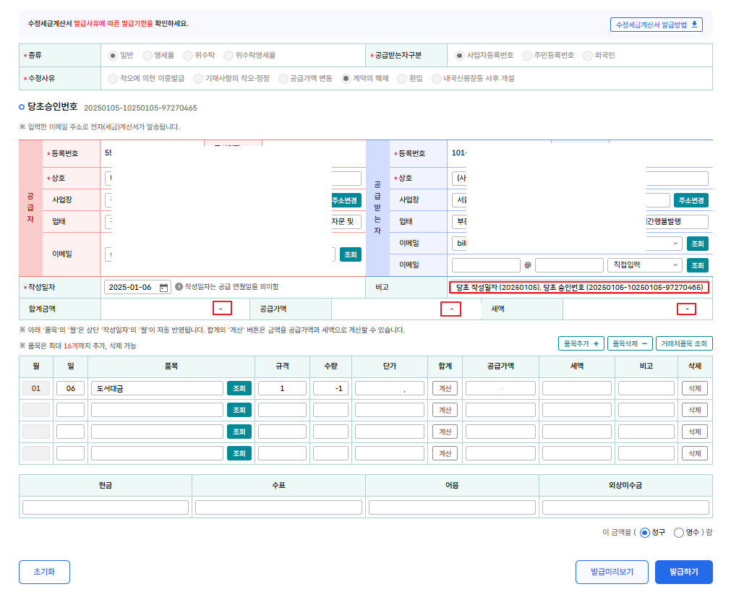Click the 당초승인번호 value 20250105-10250105-97270465
Viewport: 731px width, 592px height.
coord(140,108)
